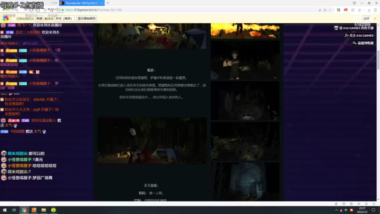Image resolution: width=380 pixels, height=214 pixels.
Task: Open the scissors screenshot tool
Action: 360,10
